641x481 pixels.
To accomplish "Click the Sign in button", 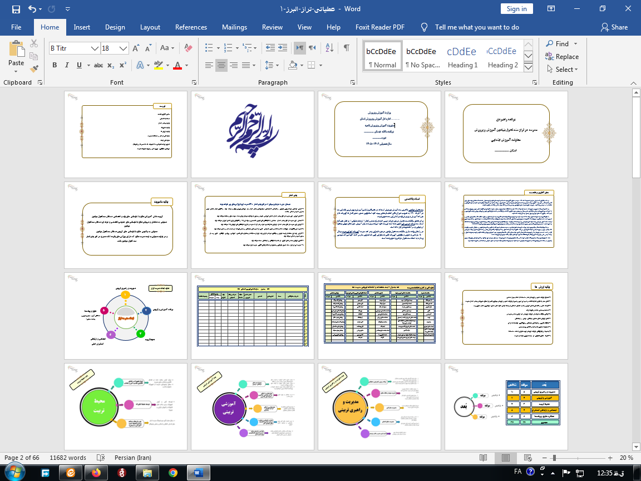I will (517, 8).
